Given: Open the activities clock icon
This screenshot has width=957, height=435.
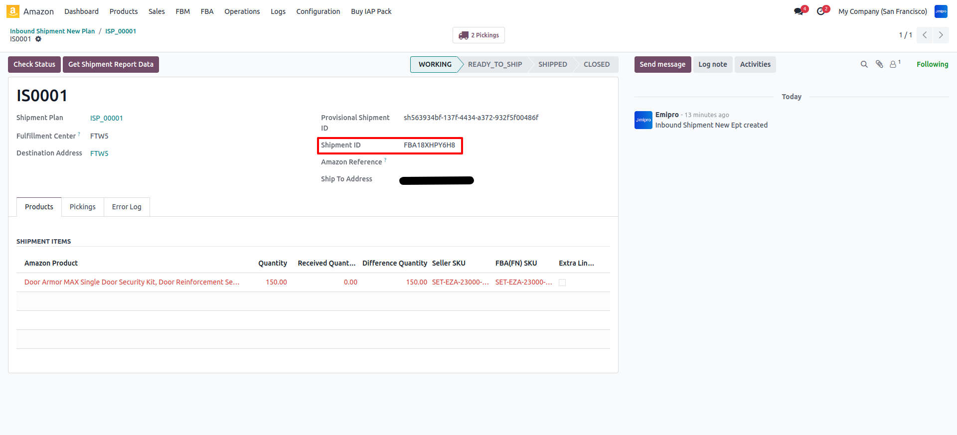Looking at the screenshot, I should pyautogui.click(x=821, y=11).
